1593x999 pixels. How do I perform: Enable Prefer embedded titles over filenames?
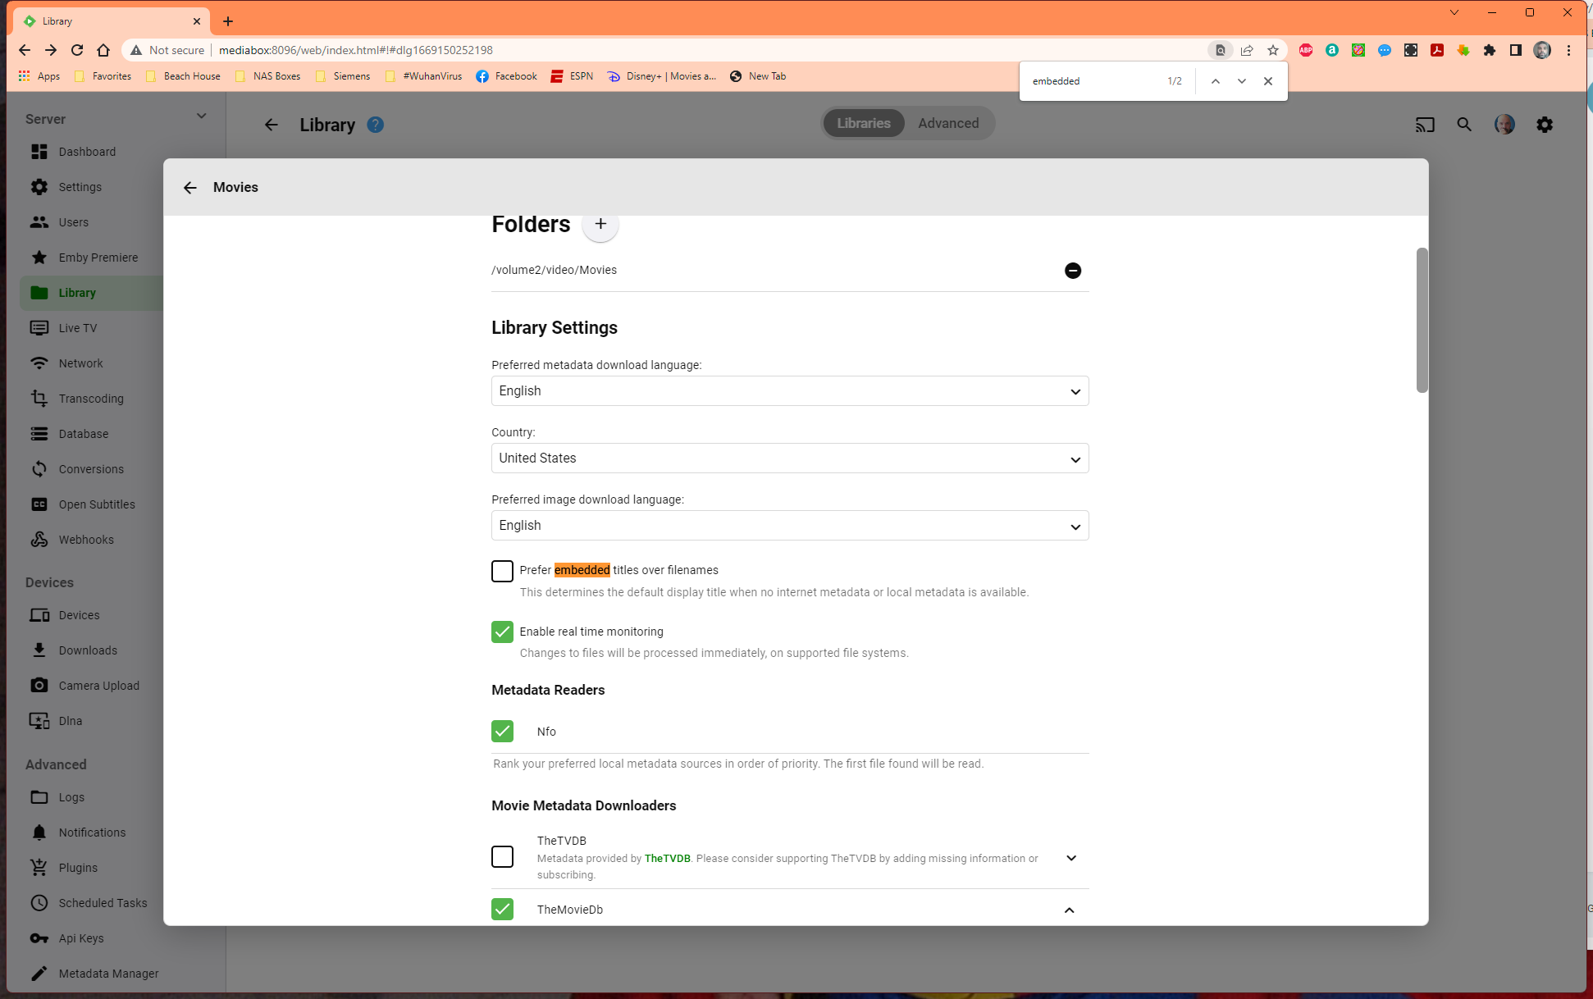point(502,571)
